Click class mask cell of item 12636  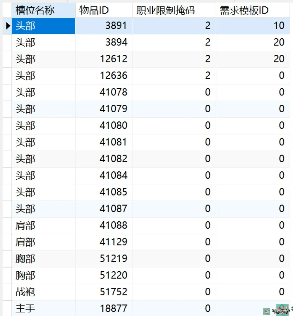174,76
